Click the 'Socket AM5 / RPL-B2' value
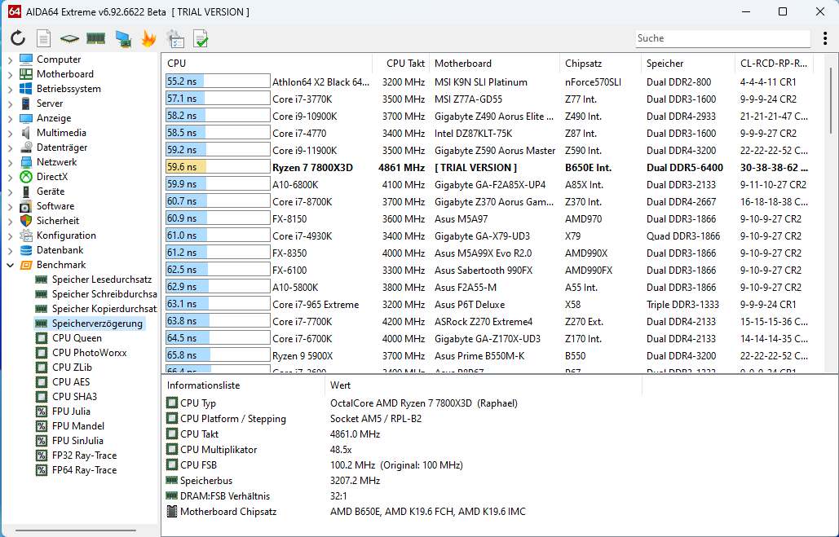The image size is (839, 537). click(376, 419)
